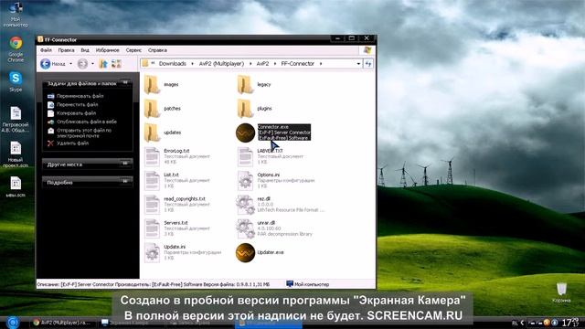Select the Update.ini file icon
This screenshot has height=329, width=585.
click(x=153, y=252)
